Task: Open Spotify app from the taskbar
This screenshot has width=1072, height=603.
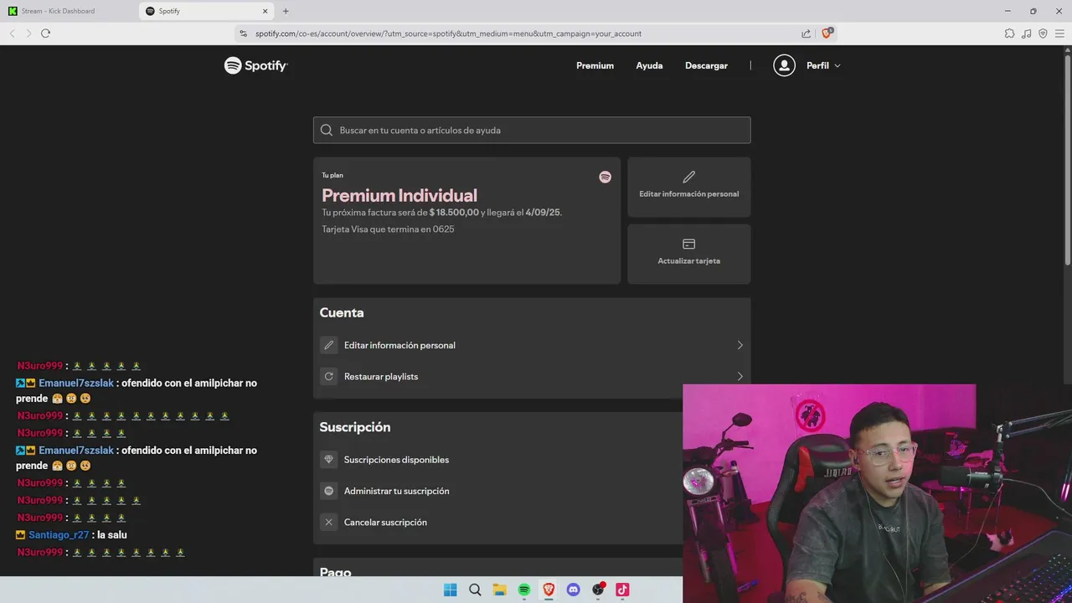Action: point(524,590)
